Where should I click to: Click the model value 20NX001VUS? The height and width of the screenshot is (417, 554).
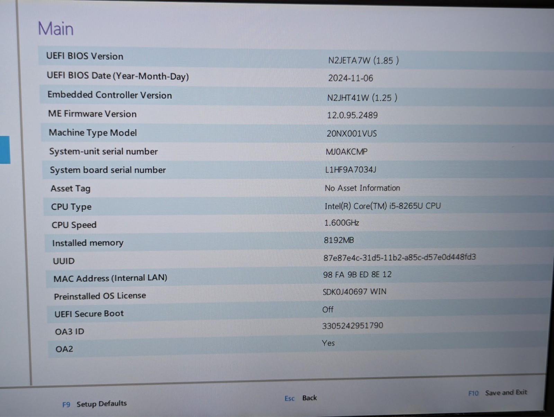tap(351, 134)
